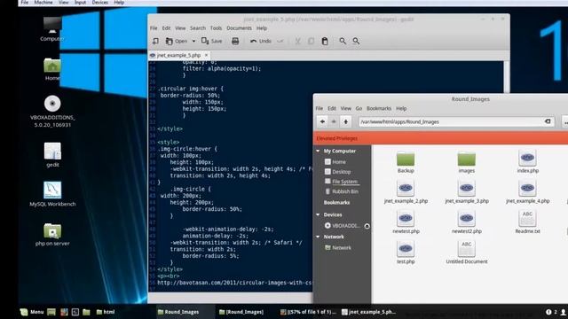568x319 pixels.
Task: Collapse the Devices sidebar section
Action: (318, 214)
